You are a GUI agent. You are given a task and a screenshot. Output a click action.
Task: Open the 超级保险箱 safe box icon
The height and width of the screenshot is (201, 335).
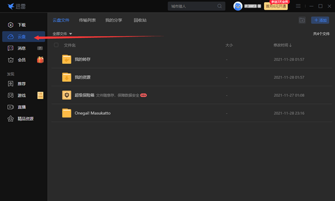coord(66,95)
